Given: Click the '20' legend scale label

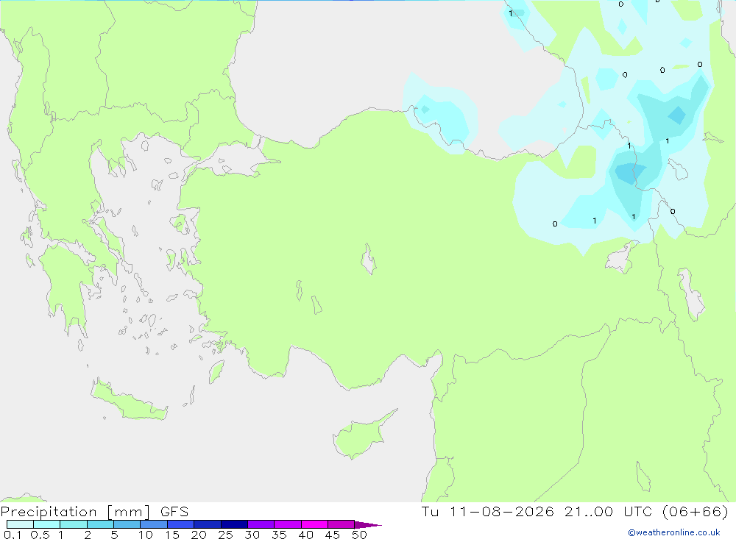Looking at the screenshot, I should click(199, 535).
